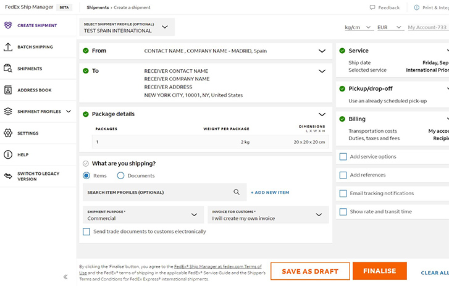This screenshot has width=449, height=286.
Task: Enable Send trade documents to customs electronically
Action: point(86,232)
